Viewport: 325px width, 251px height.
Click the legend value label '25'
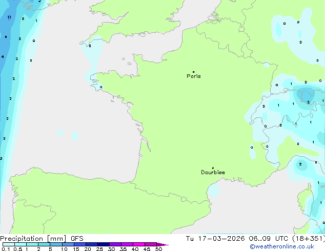point(99,249)
